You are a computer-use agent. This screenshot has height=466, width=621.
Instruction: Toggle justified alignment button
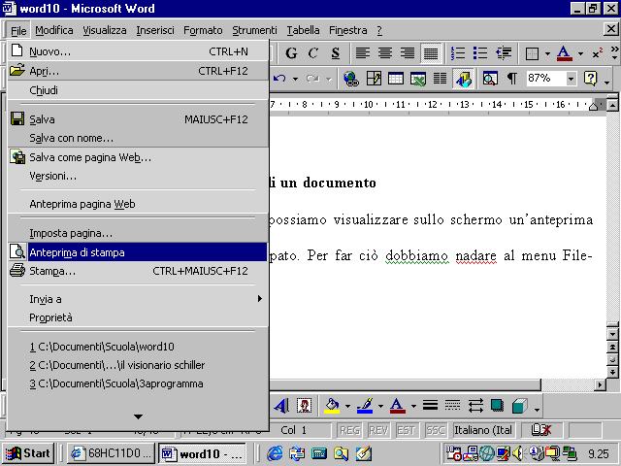tap(431, 53)
